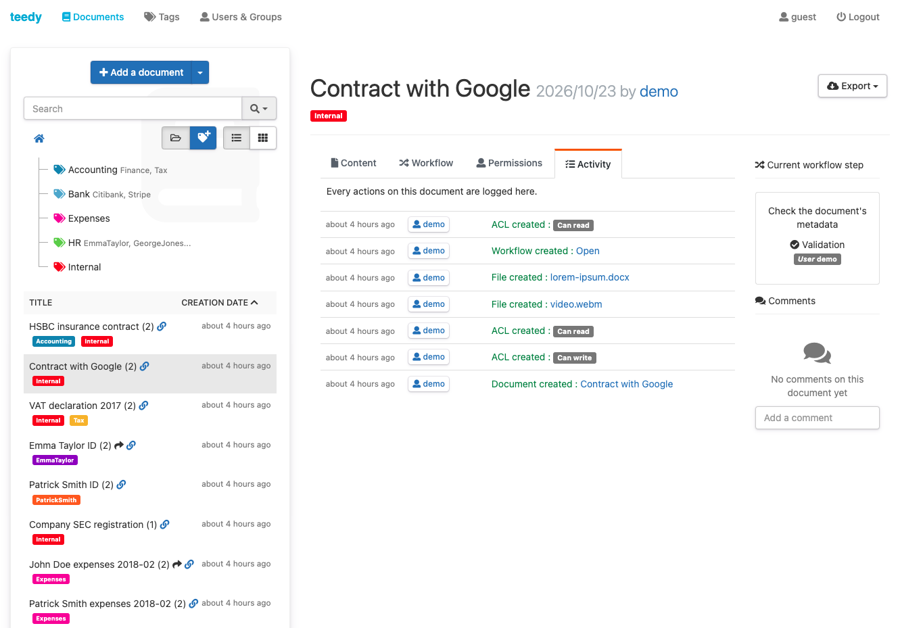
Task: Open the Export dropdown
Action: click(x=852, y=86)
